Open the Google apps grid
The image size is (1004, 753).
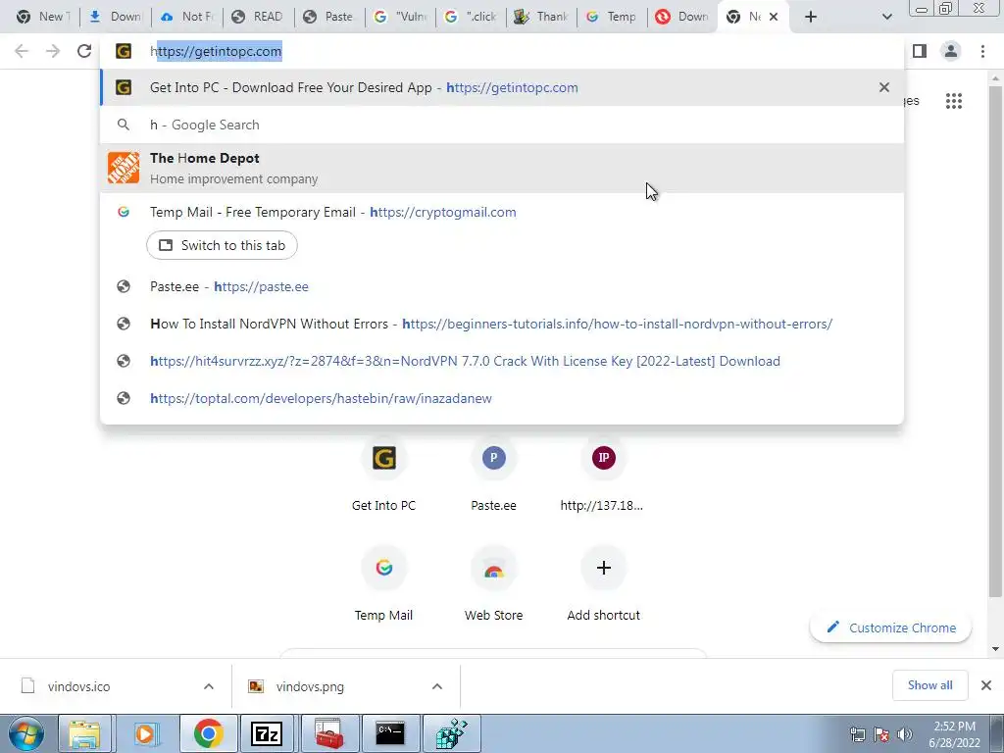click(x=954, y=101)
